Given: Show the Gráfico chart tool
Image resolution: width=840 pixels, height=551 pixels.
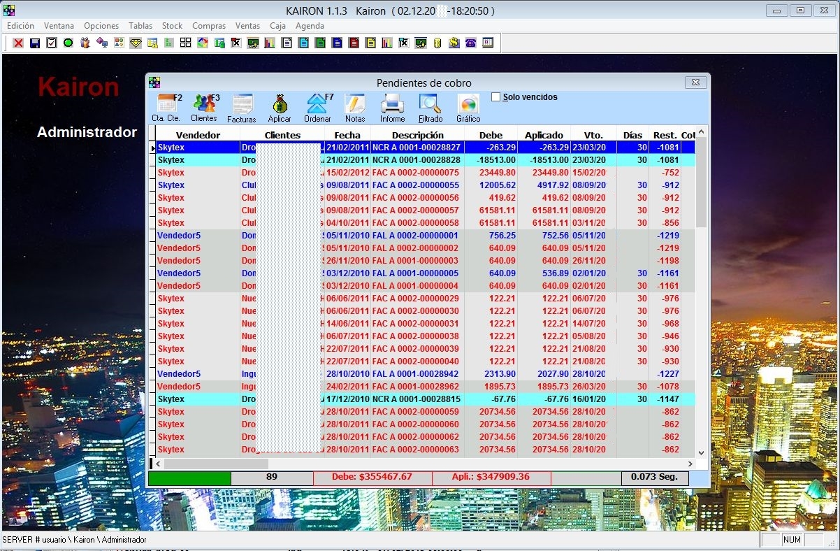Looking at the screenshot, I should (468, 108).
